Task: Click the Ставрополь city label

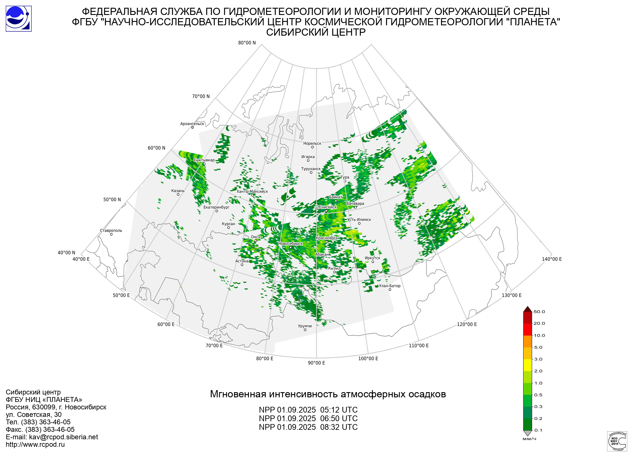Action: 111,231
